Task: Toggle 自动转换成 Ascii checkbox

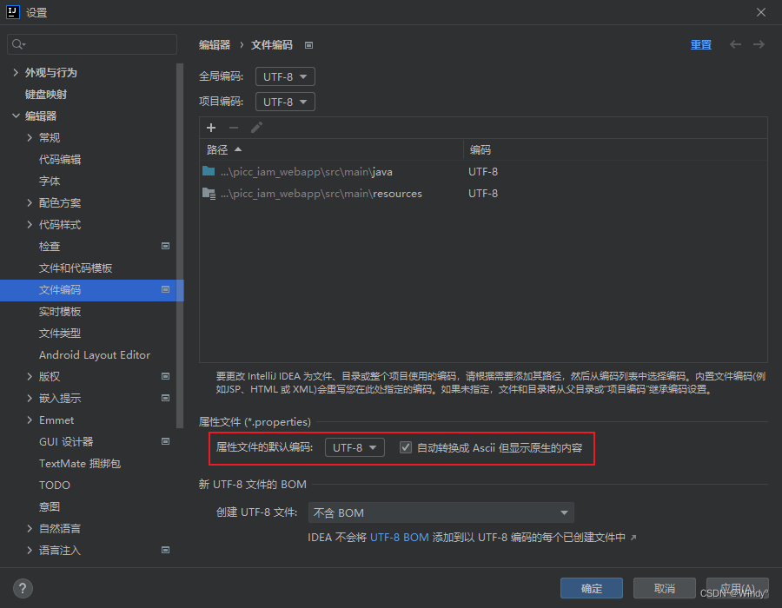Action: [x=406, y=447]
